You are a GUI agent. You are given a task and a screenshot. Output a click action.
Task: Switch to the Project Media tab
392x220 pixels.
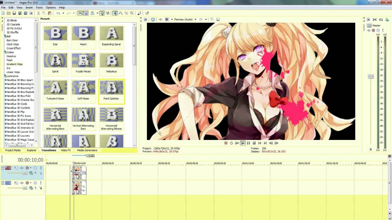13,150
